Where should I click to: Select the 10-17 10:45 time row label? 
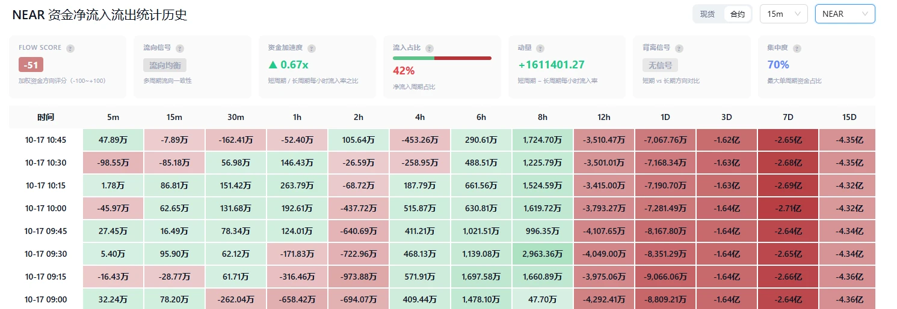click(46, 140)
